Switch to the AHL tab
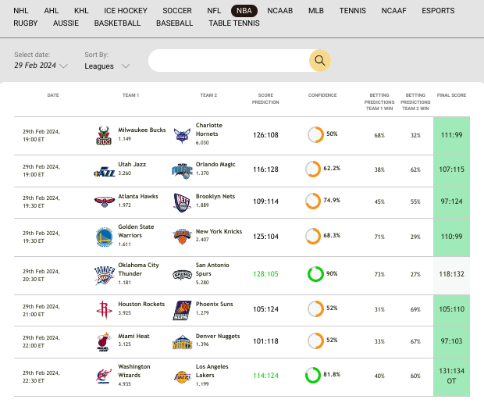The width and height of the screenshot is (484, 410). point(52,11)
